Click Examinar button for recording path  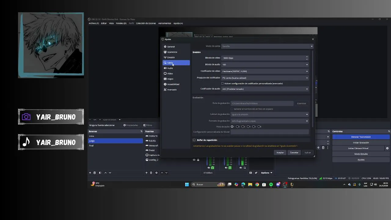[x=301, y=103]
